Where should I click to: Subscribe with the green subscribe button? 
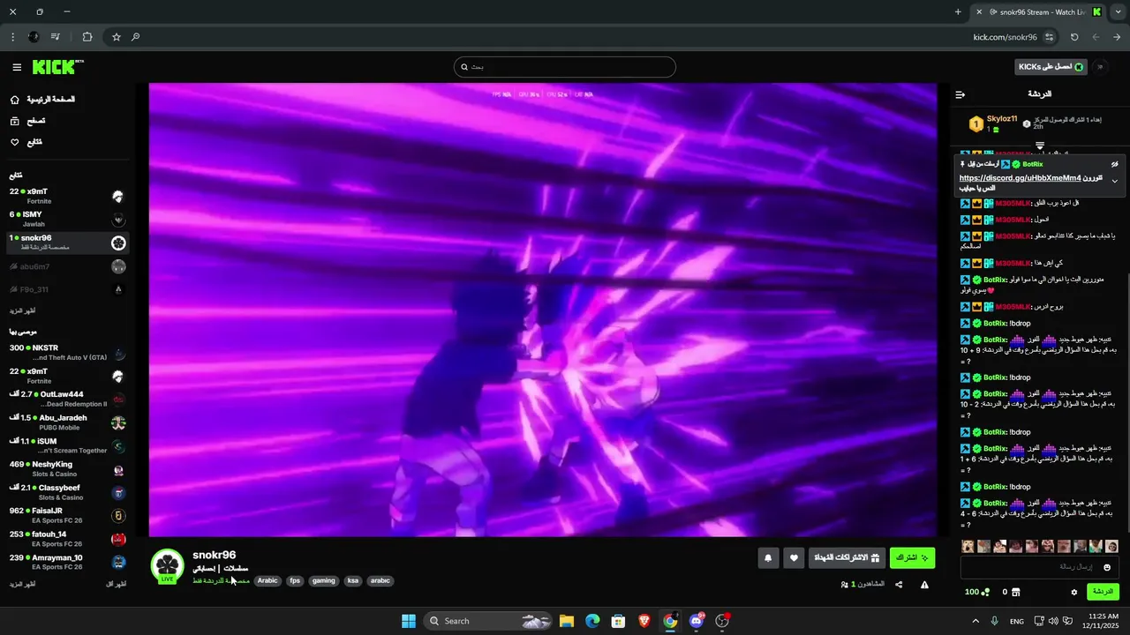point(912,557)
